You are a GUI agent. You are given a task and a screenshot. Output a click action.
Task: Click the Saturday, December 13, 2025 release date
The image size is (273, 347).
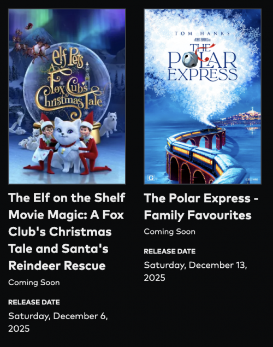coord(195,271)
